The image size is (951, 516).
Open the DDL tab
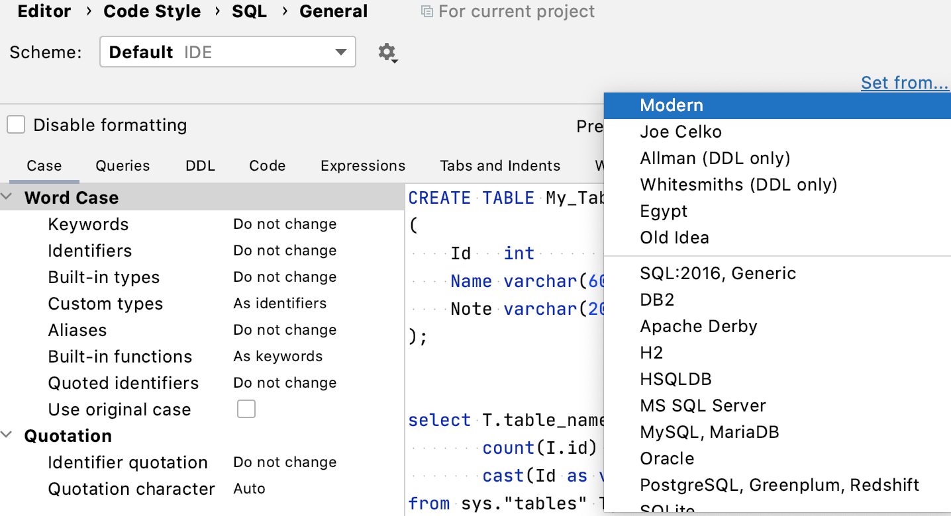(200, 165)
